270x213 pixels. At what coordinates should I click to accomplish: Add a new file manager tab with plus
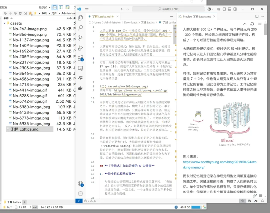point(24,202)
